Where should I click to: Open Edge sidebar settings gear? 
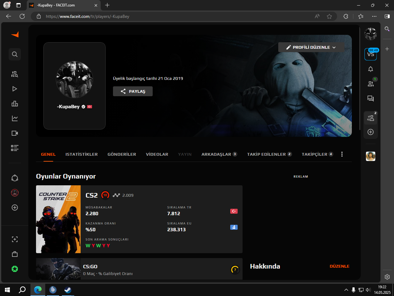(387, 277)
